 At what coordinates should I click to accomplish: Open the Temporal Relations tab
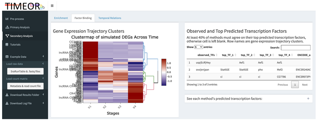(110, 18)
